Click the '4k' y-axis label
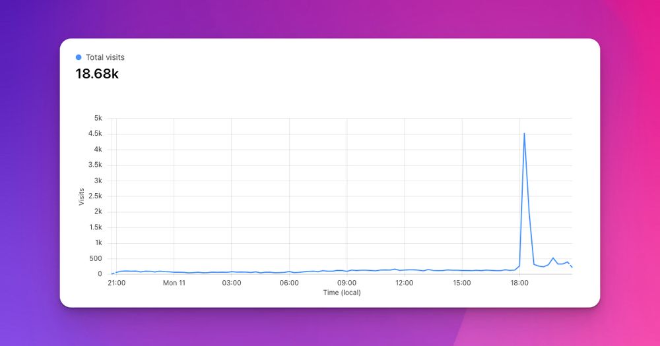660x346 pixels. tap(98, 149)
